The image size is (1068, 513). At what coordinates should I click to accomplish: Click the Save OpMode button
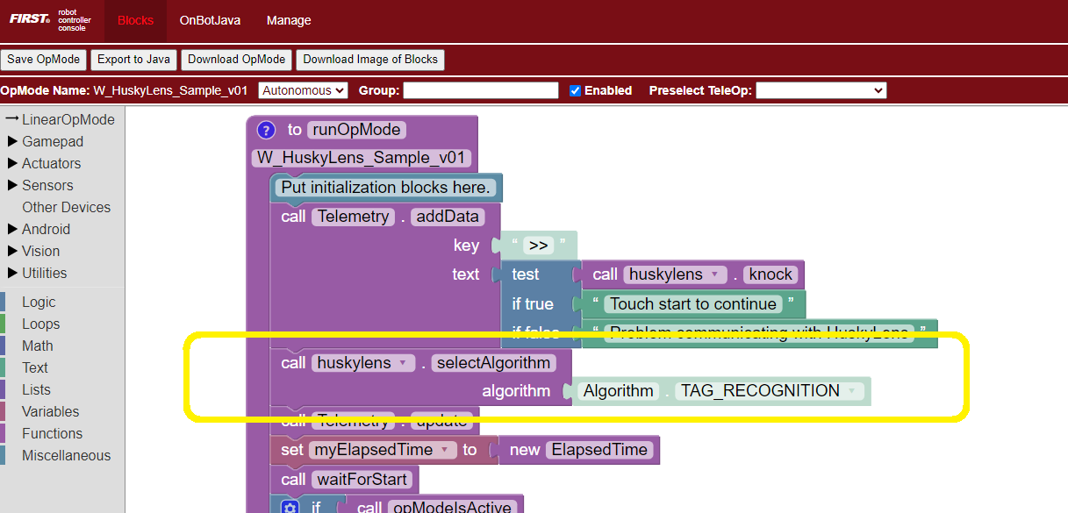(x=44, y=60)
